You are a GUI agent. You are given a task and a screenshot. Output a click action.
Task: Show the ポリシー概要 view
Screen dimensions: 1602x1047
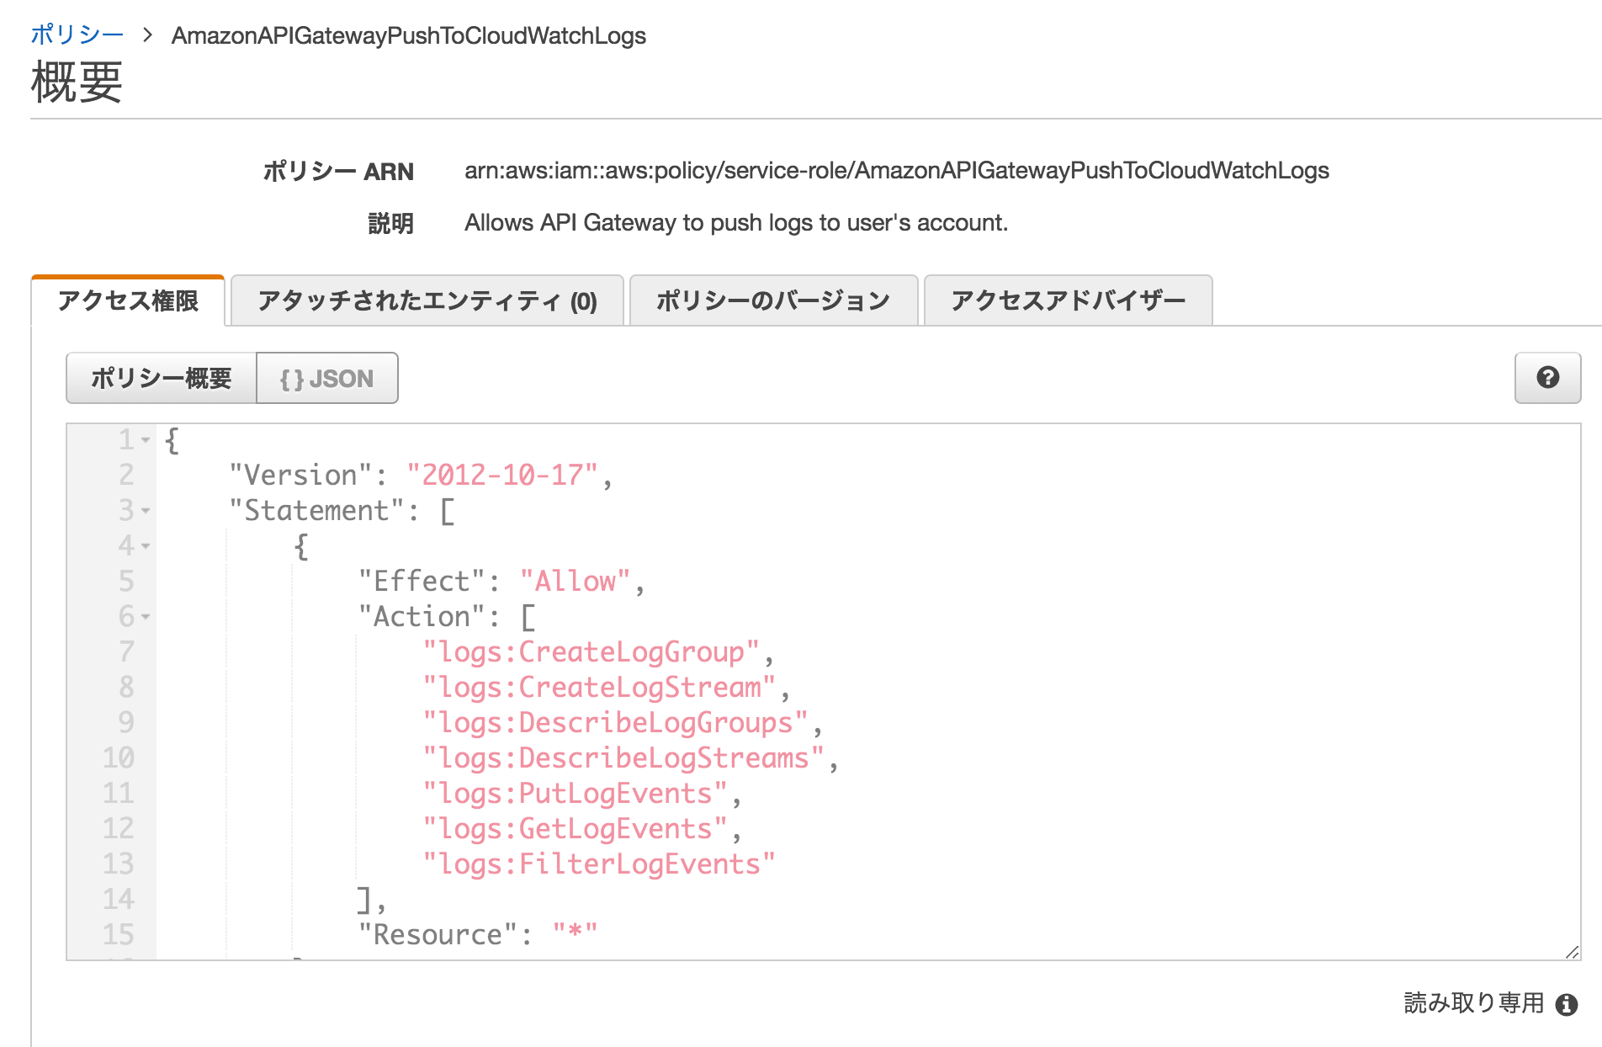coord(161,378)
